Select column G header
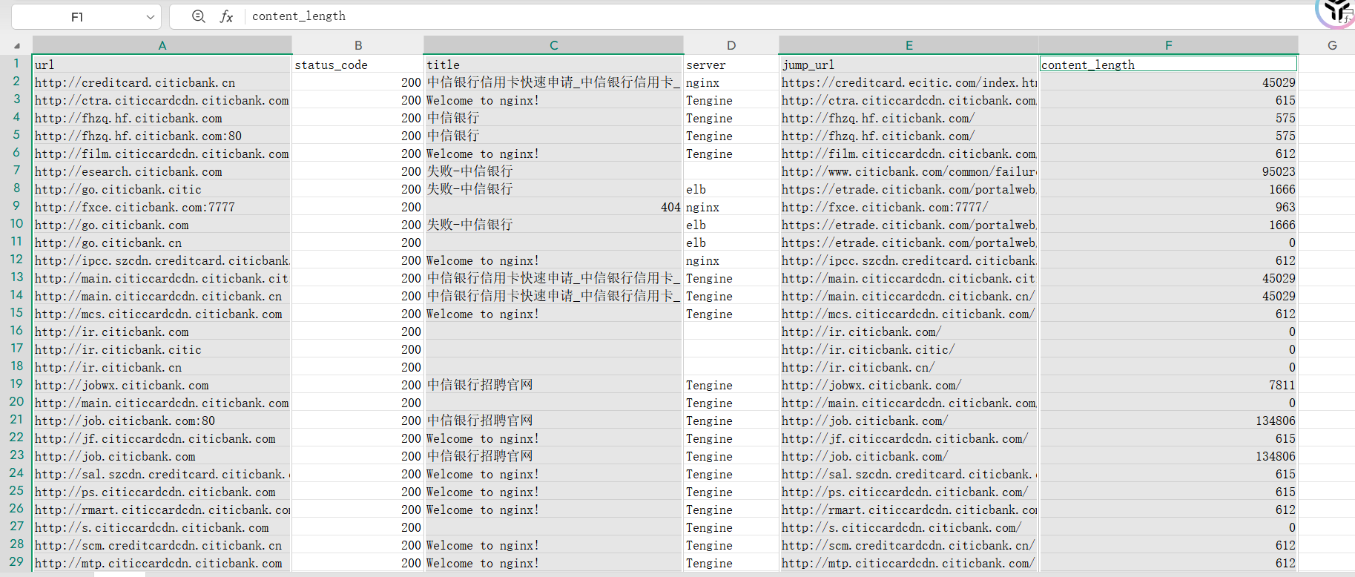Image resolution: width=1355 pixels, height=577 pixels. [1332, 45]
